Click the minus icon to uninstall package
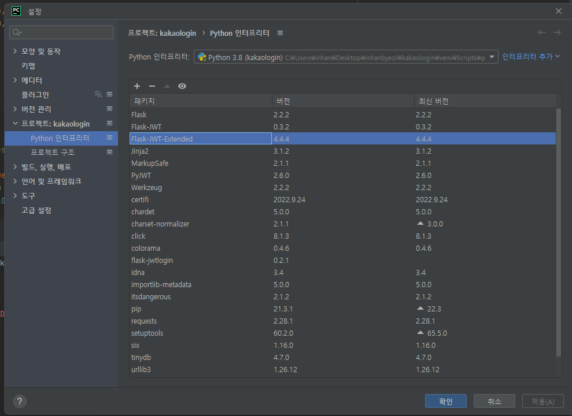The width and height of the screenshot is (572, 416). (x=152, y=86)
